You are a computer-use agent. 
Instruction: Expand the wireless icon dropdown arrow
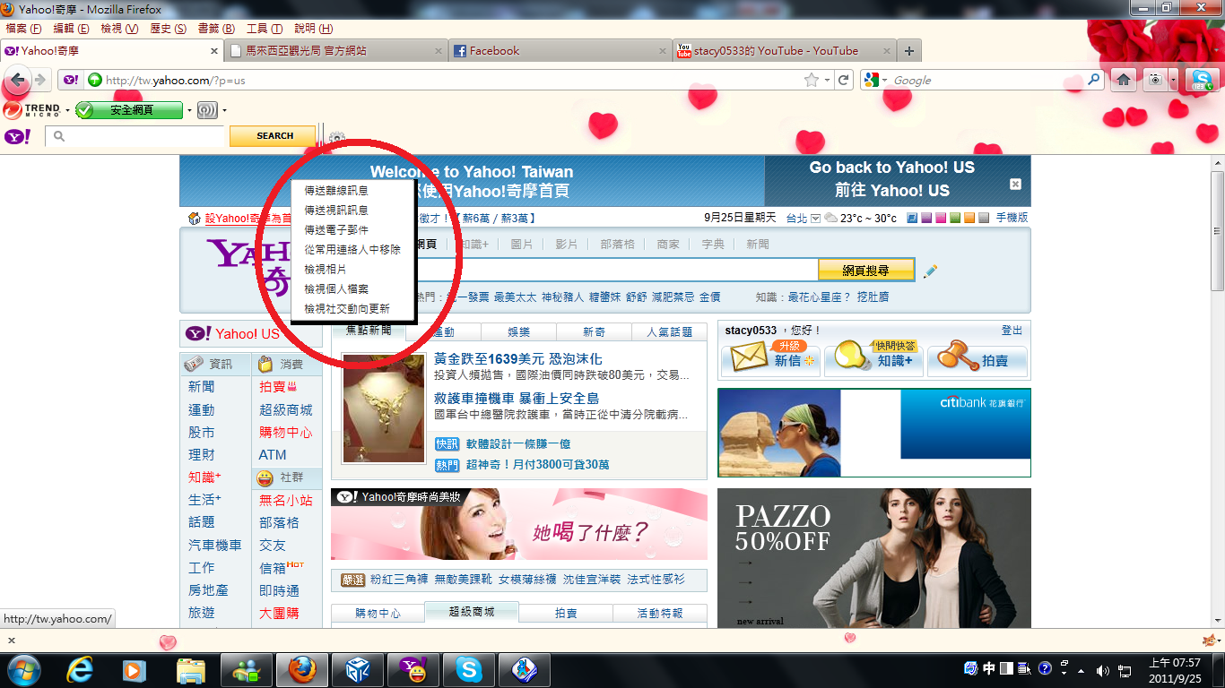click(x=224, y=111)
